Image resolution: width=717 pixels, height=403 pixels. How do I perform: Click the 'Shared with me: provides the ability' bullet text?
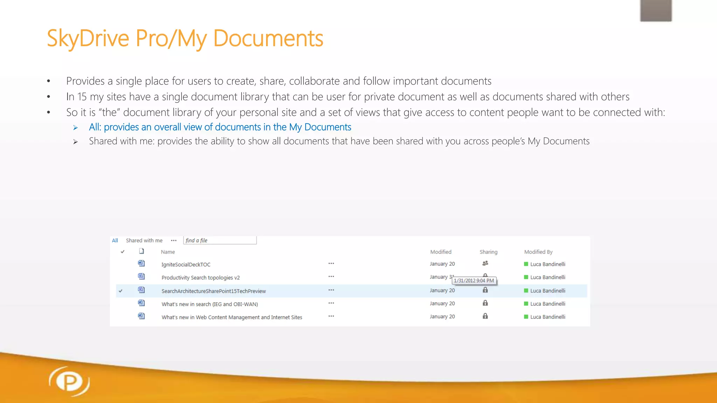(339, 141)
